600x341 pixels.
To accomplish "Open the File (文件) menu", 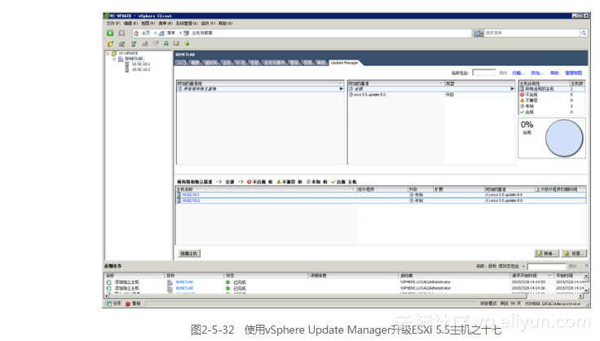I will (113, 24).
